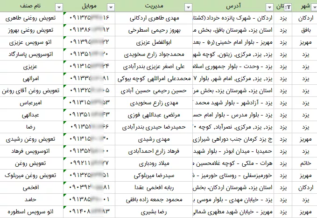The image size is (317, 218).
Task: Select نام صنف cell in میلاد رودباری's row
Action: coord(32,163)
